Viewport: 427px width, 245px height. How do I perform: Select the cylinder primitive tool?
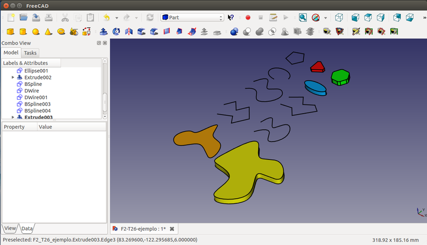tap(23, 31)
